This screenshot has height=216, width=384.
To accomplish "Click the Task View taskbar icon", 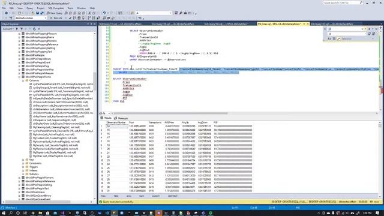I will click(x=25, y=213).
